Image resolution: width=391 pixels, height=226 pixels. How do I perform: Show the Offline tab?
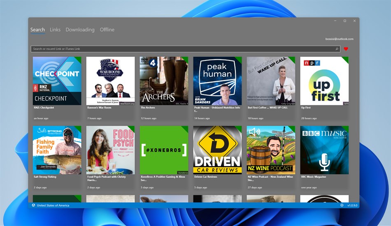[x=107, y=30]
